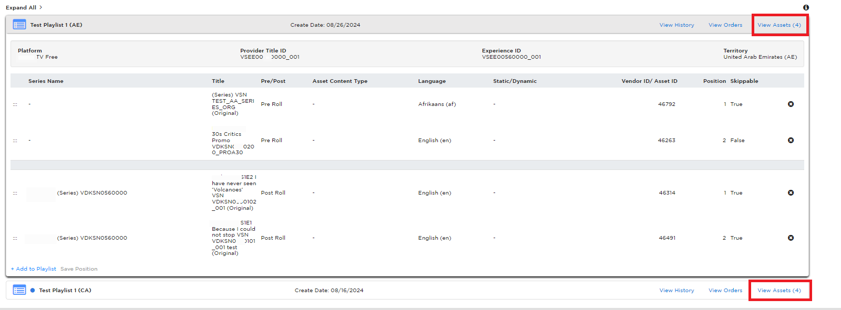Click drag handle of asset 46314 row

15,193
